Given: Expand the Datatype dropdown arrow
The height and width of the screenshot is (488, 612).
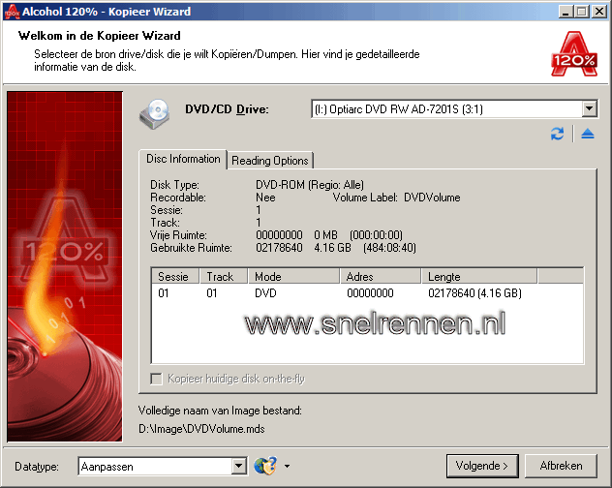Looking at the screenshot, I should (x=238, y=466).
